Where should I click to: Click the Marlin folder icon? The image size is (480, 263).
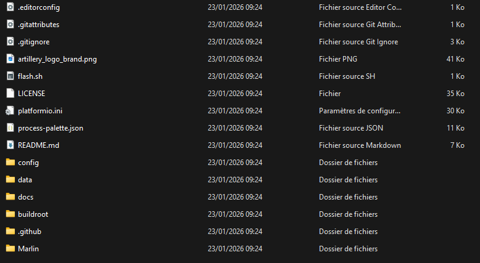click(10, 249)
